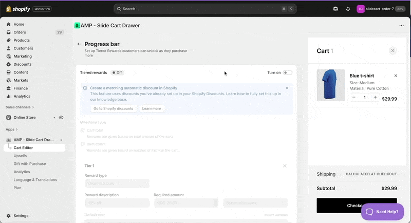View the online store via eye icon
This screenshot has width=411, height=223.
tap(61, 117)
